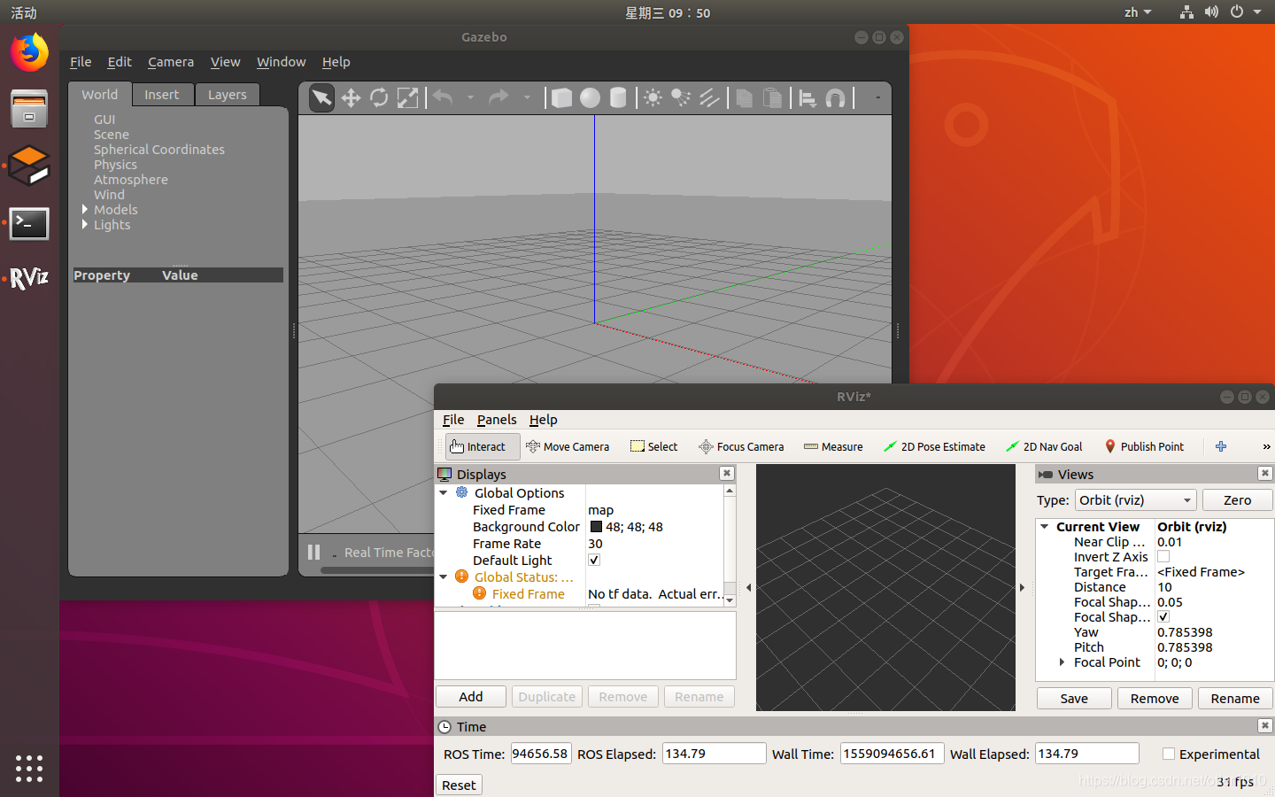Activate the Scale mode tool in Gazebo

click(x=407, y=97)
